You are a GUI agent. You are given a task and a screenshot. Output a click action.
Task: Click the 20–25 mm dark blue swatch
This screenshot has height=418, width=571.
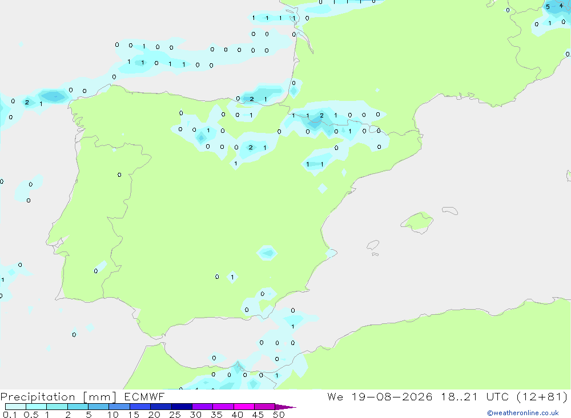pos(161,407)
